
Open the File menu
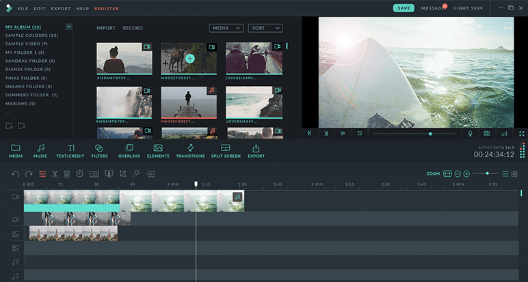(23, 8)
